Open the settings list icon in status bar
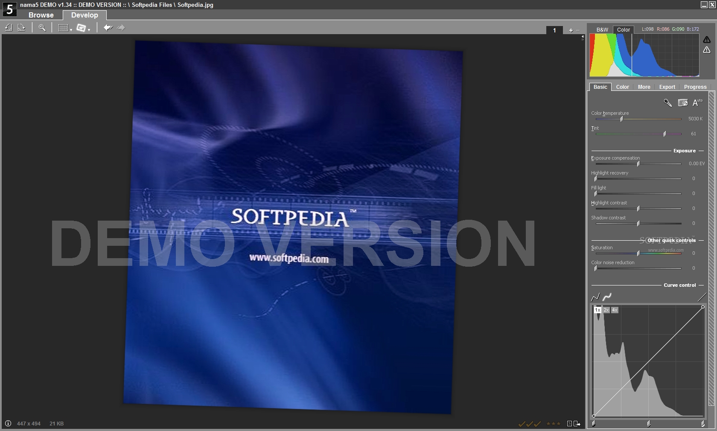 coord(569,424)
